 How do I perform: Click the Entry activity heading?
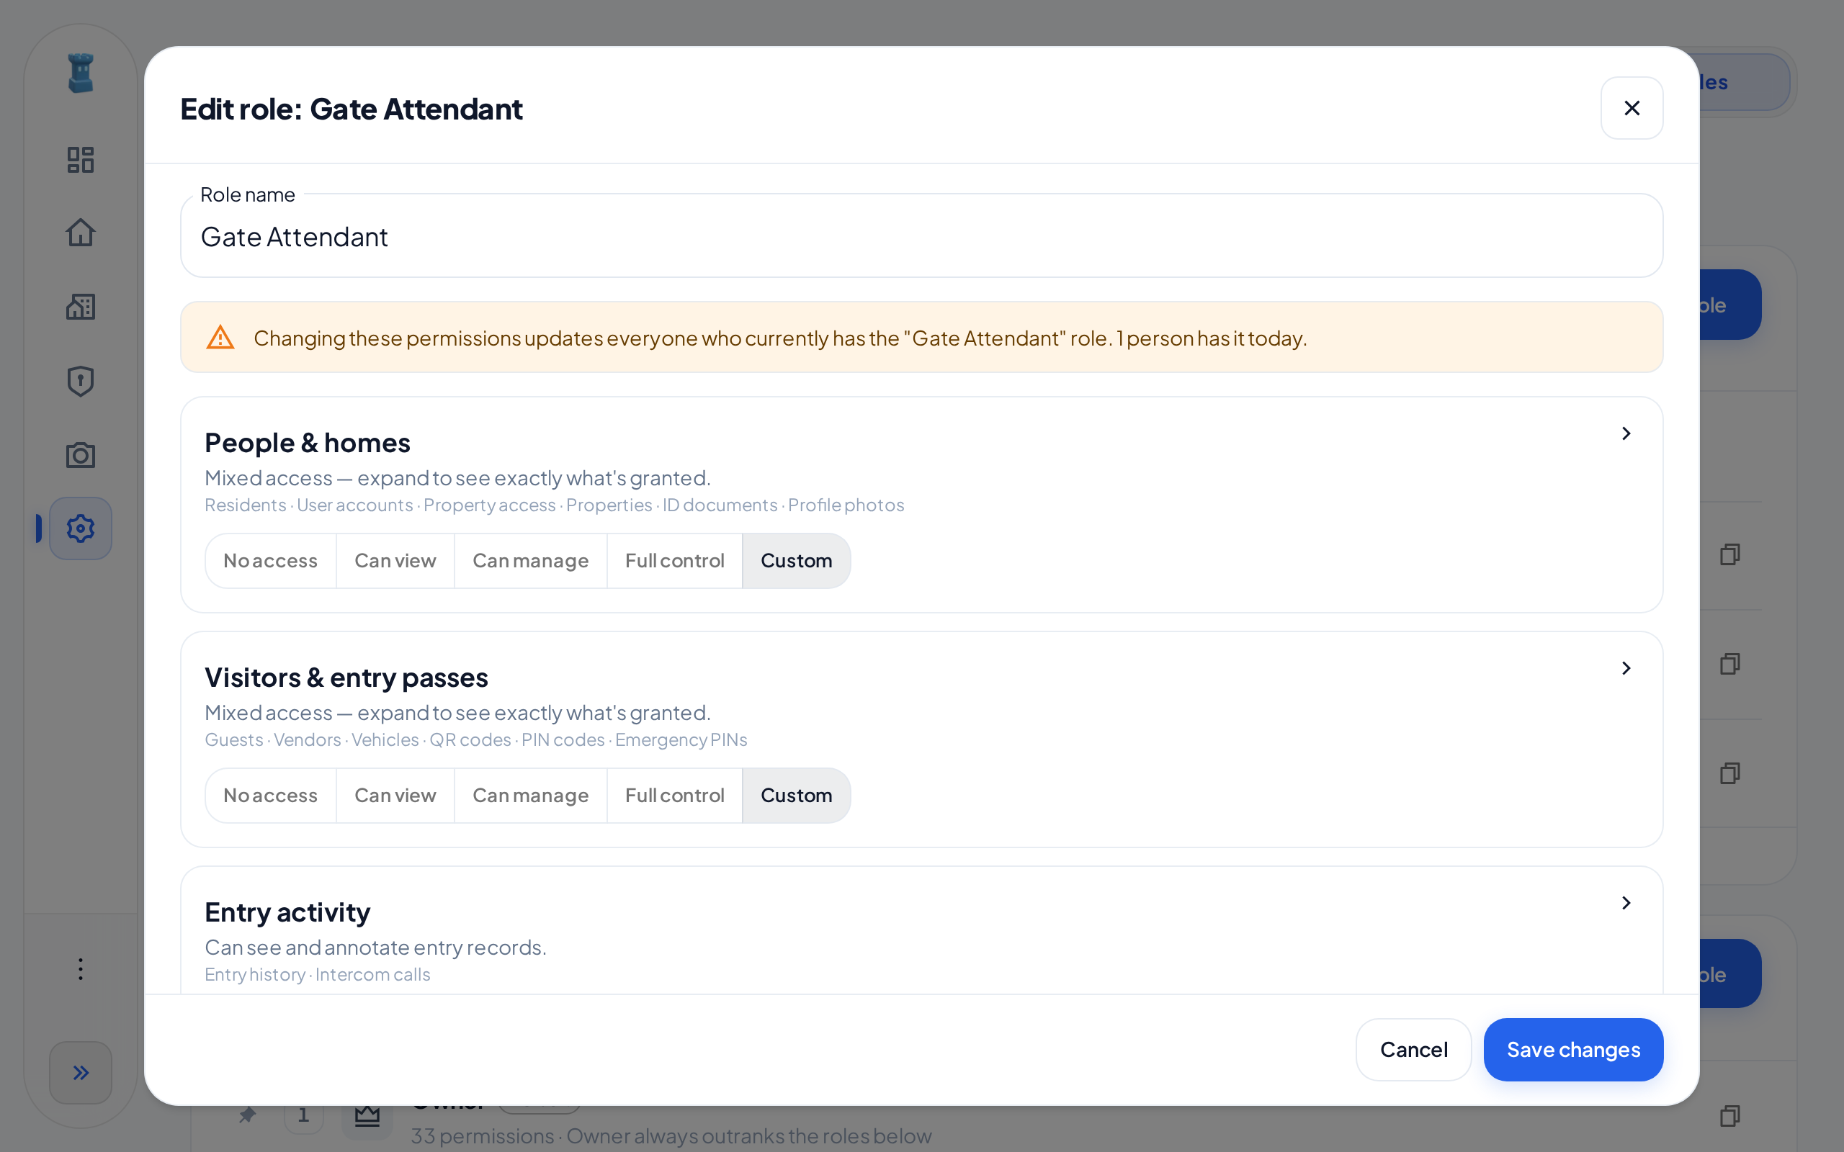click(287, 912)
